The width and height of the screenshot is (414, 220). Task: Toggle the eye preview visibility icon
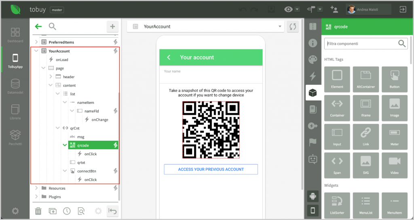pyautogui.click(x=288, y=9)
